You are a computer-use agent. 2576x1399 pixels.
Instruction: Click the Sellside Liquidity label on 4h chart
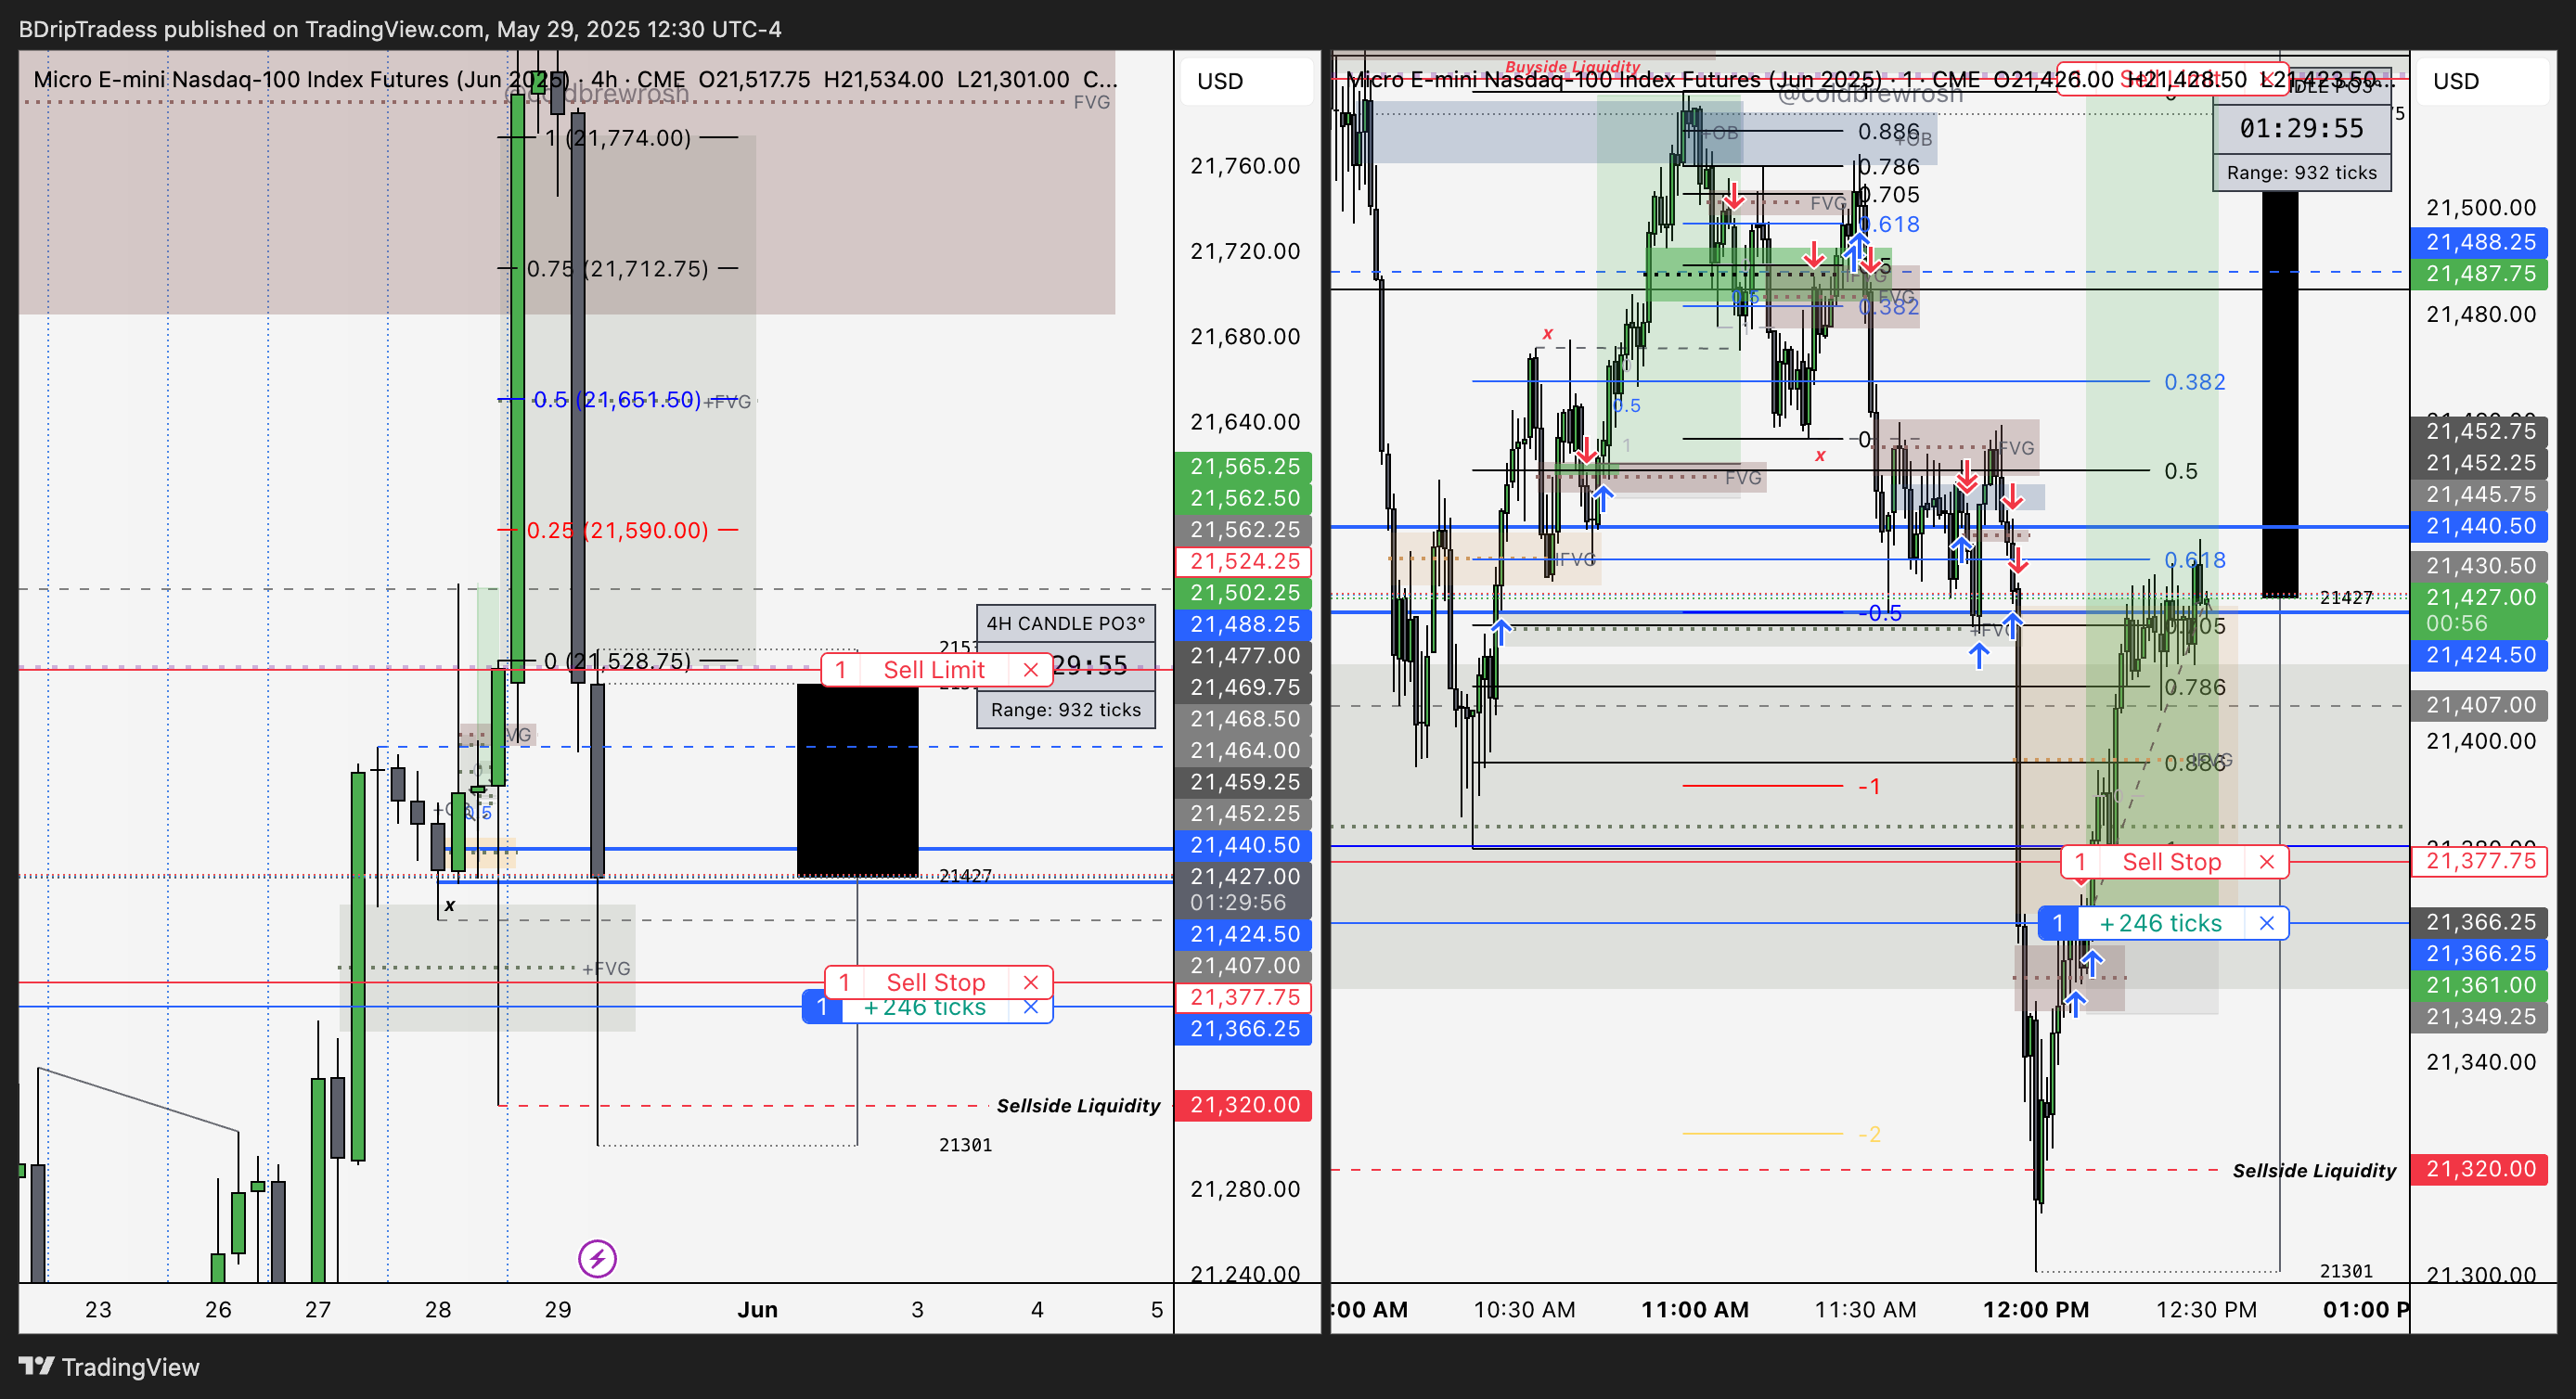point(1078,1105)
